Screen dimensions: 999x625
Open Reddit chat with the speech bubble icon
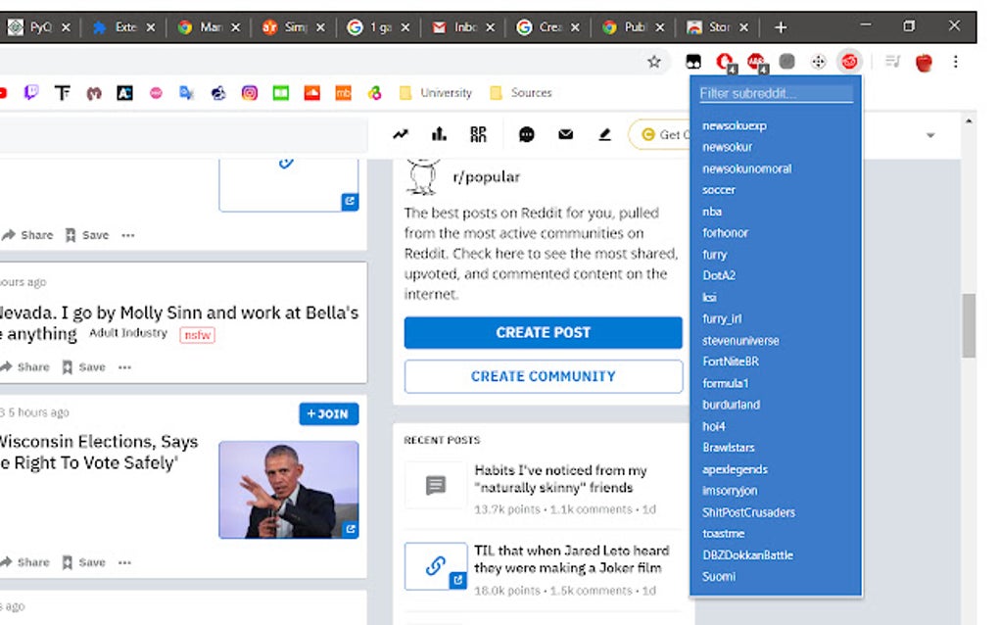[527, 134]
